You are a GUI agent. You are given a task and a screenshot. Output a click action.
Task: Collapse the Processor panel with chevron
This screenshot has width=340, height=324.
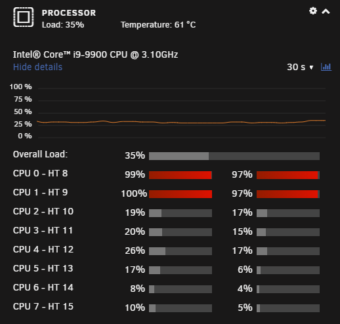point(326,11)
